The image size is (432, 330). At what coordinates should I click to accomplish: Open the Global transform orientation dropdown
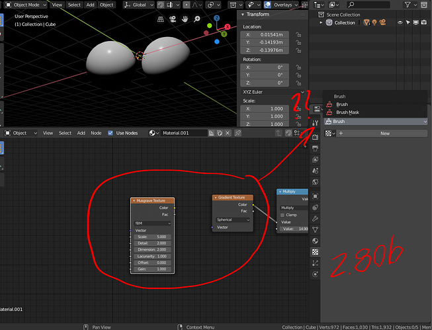(138, 5)
